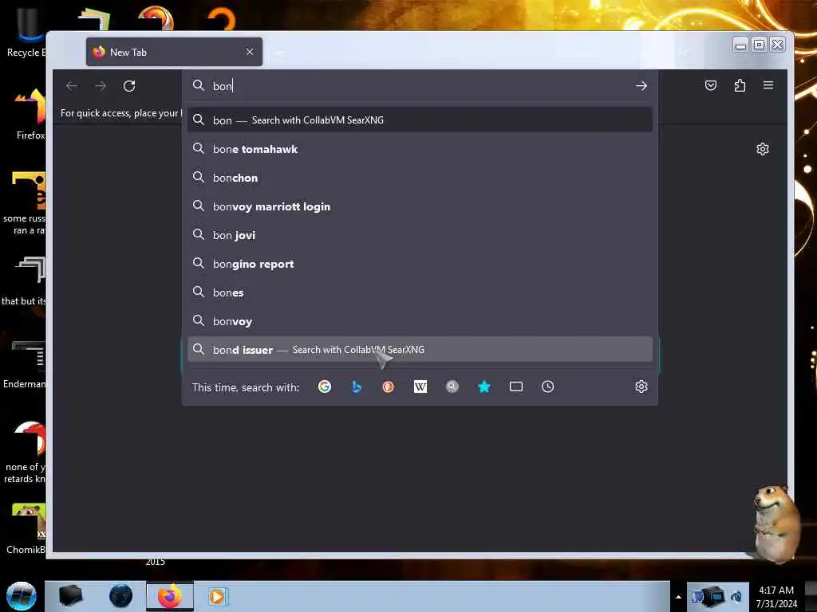The width and height of the screenshot is (817, 612).
Task: Choose the 'bonchon' suggestion
Action: point(420,178)
